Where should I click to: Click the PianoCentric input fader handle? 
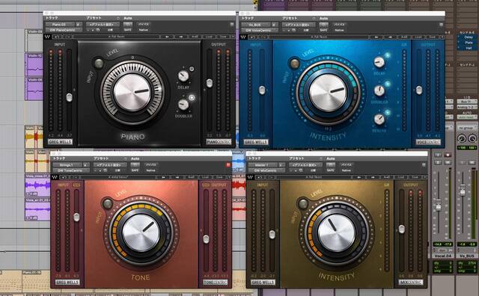click(x=70, y=97)
